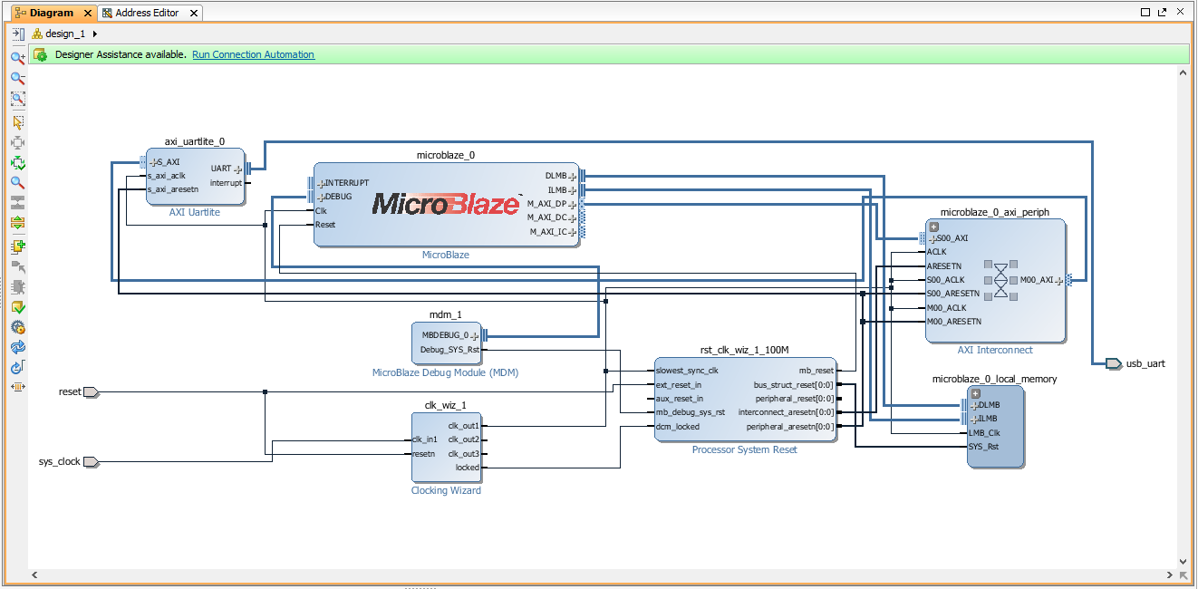This screenshot has height=589, width=1198.
Task: Click the design_1 hierarchy icon in breadcrumb
Action: 37,34
